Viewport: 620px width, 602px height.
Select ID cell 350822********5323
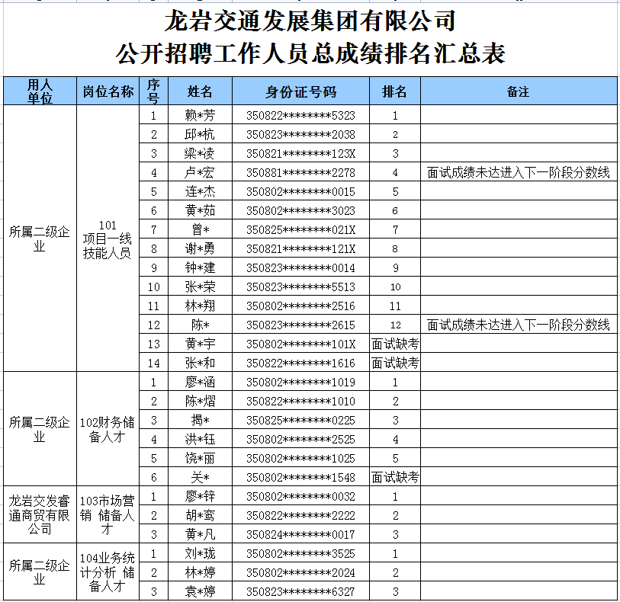tap(300, 115)
